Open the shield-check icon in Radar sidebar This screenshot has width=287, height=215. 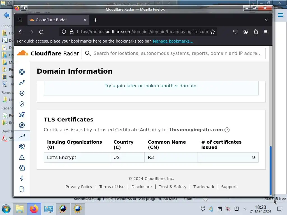pos(22,104)
